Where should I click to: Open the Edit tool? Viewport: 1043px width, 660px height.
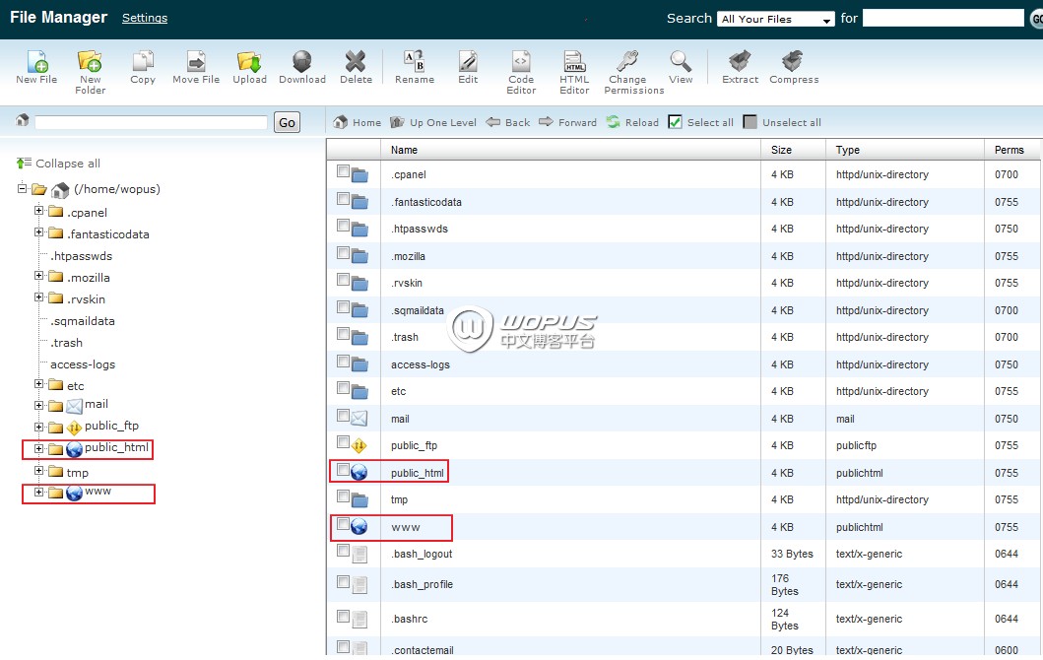coord(468,61)
